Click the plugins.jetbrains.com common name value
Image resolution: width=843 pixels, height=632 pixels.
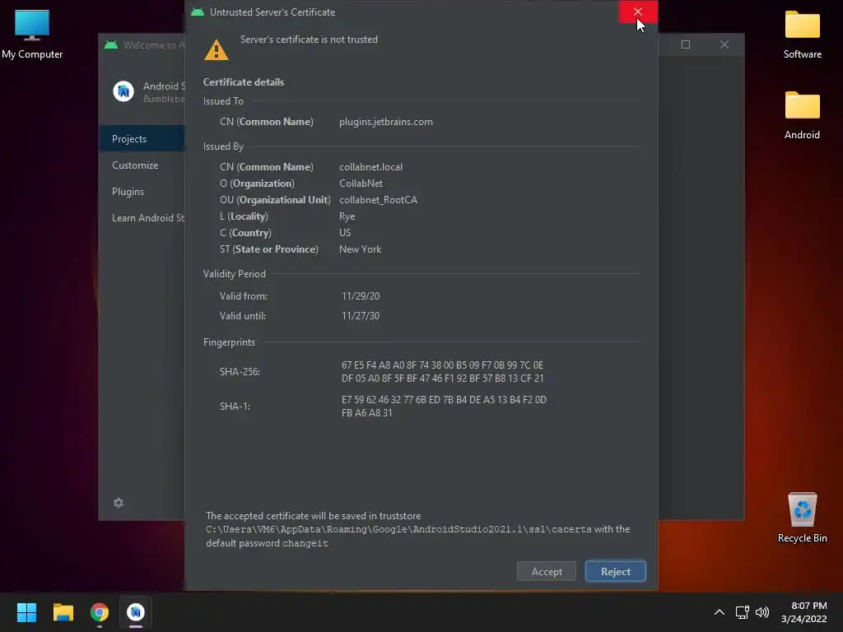[385, 122]
